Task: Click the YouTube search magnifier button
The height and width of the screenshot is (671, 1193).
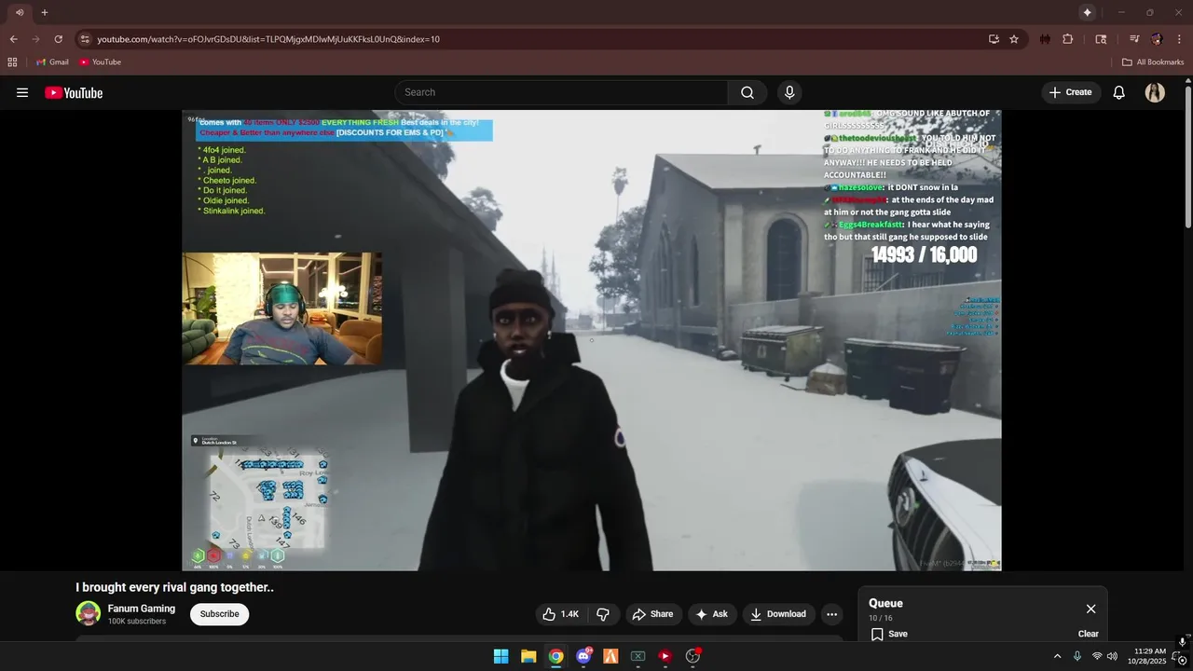Action: click(x=747, y=92)
